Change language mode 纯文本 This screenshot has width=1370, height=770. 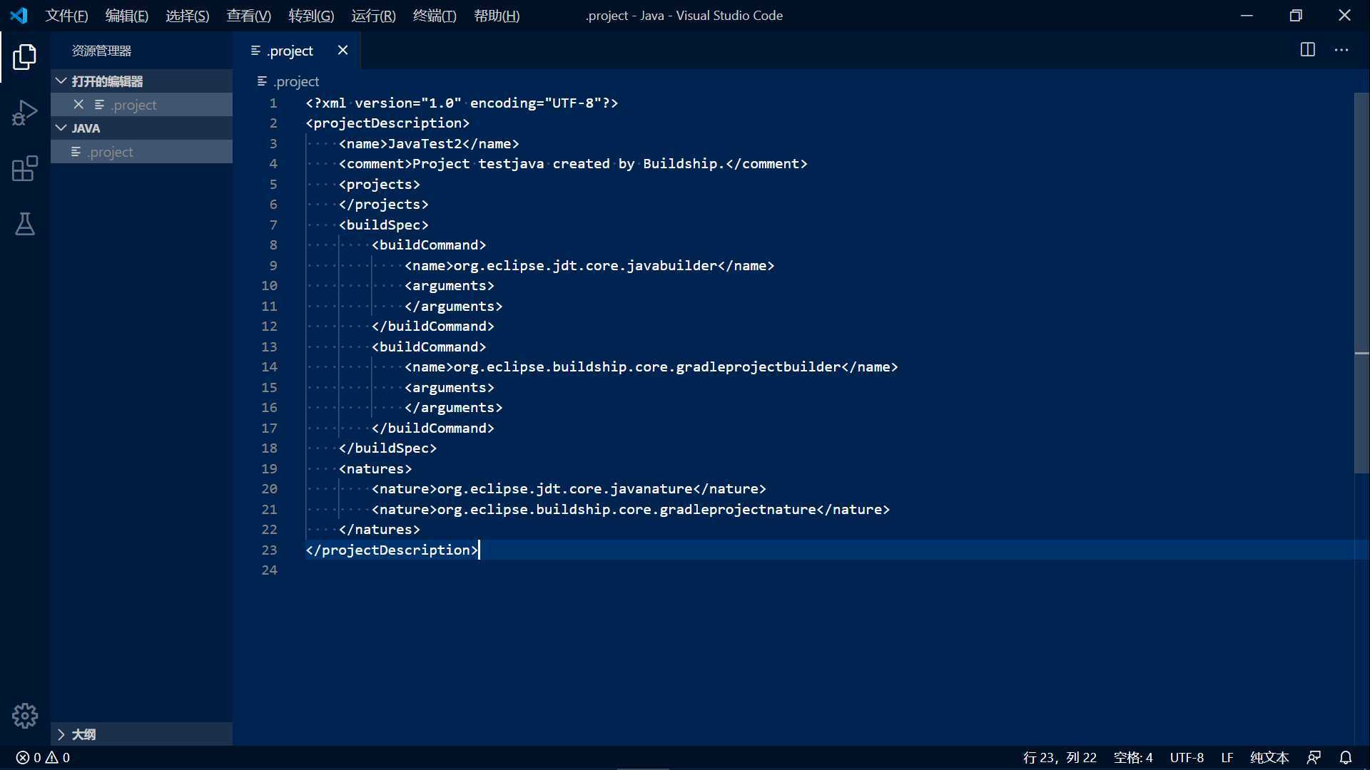(x=1269, y=758)
